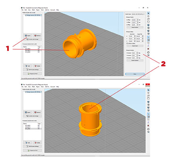
Task: Click Reset Rotation button
Action: click(135, 60)
